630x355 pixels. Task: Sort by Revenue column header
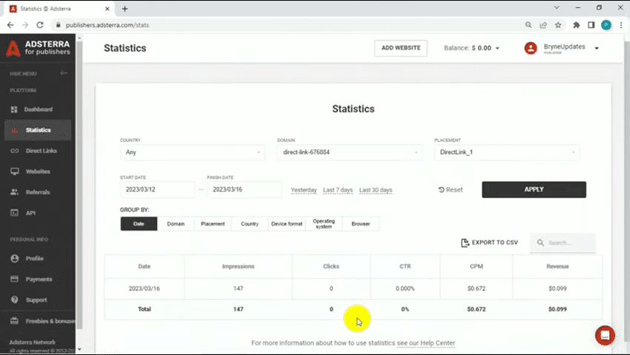pos(557,266)
